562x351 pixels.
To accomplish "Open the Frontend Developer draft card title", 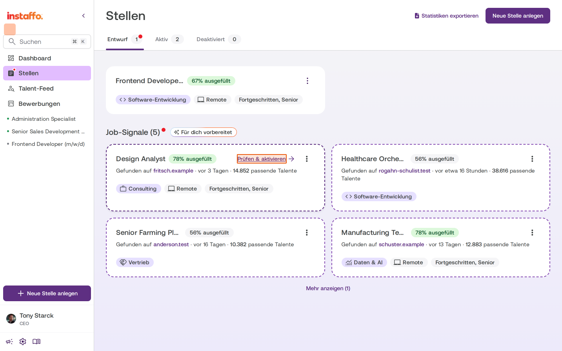I will (x=149, y=81).
